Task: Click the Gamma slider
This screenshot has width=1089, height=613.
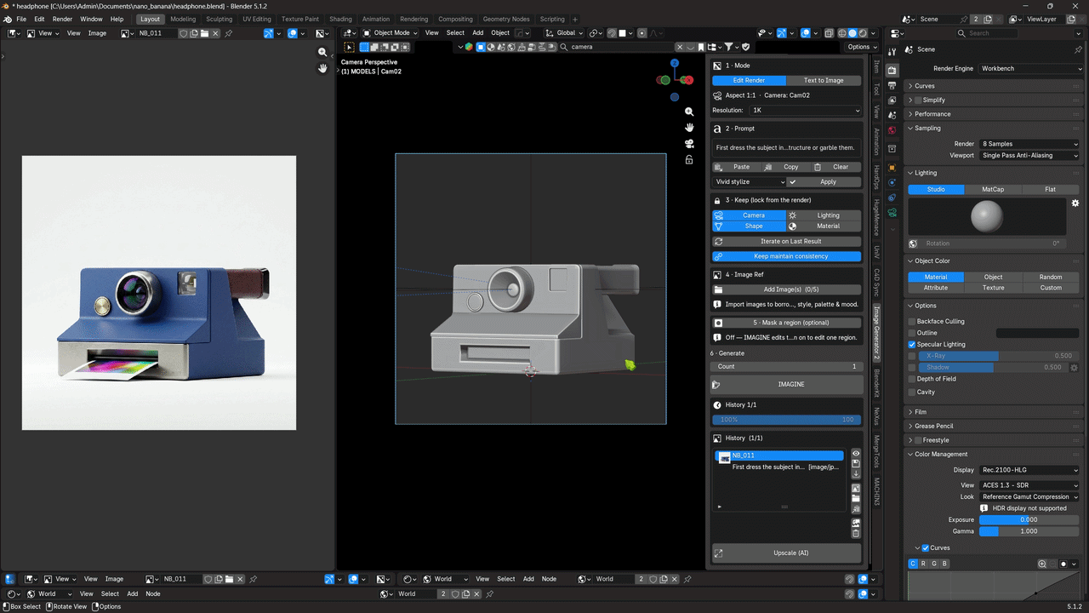Action: 1029,531
